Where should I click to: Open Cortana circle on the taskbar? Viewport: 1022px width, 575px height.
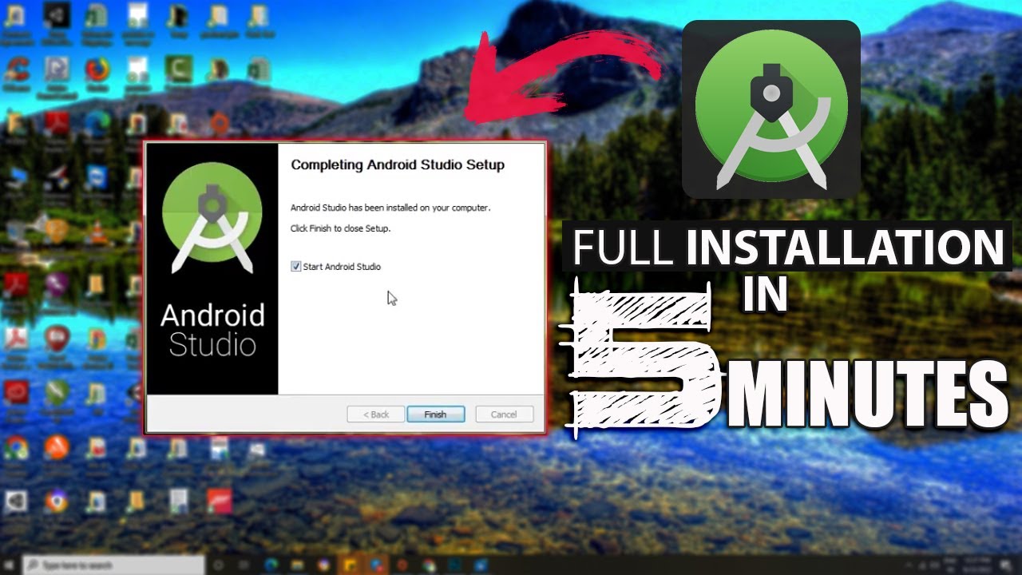click(x=218, y=565)
